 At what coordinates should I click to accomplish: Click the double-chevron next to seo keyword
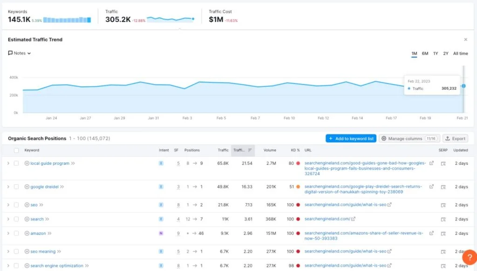tap(41, 204)
